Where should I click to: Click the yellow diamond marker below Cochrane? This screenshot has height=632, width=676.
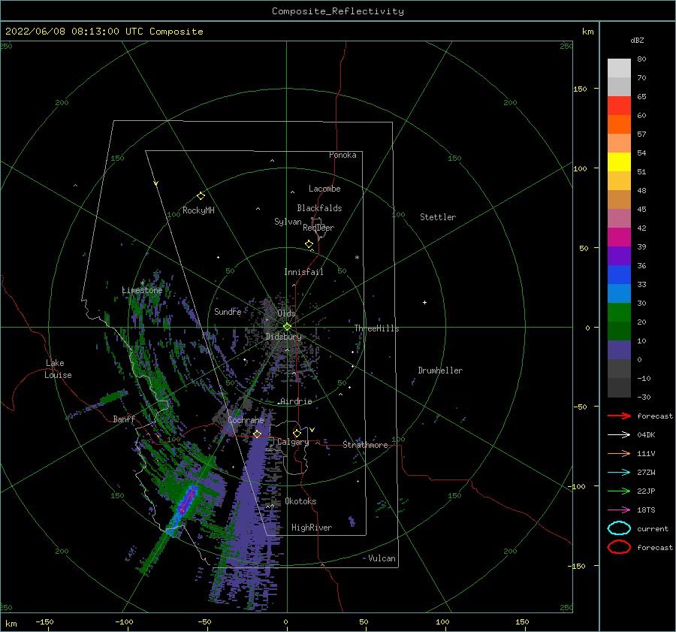pos(258,434)
